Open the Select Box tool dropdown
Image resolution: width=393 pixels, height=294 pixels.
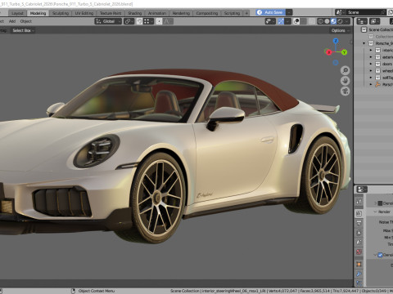click(x=23, y=30)
